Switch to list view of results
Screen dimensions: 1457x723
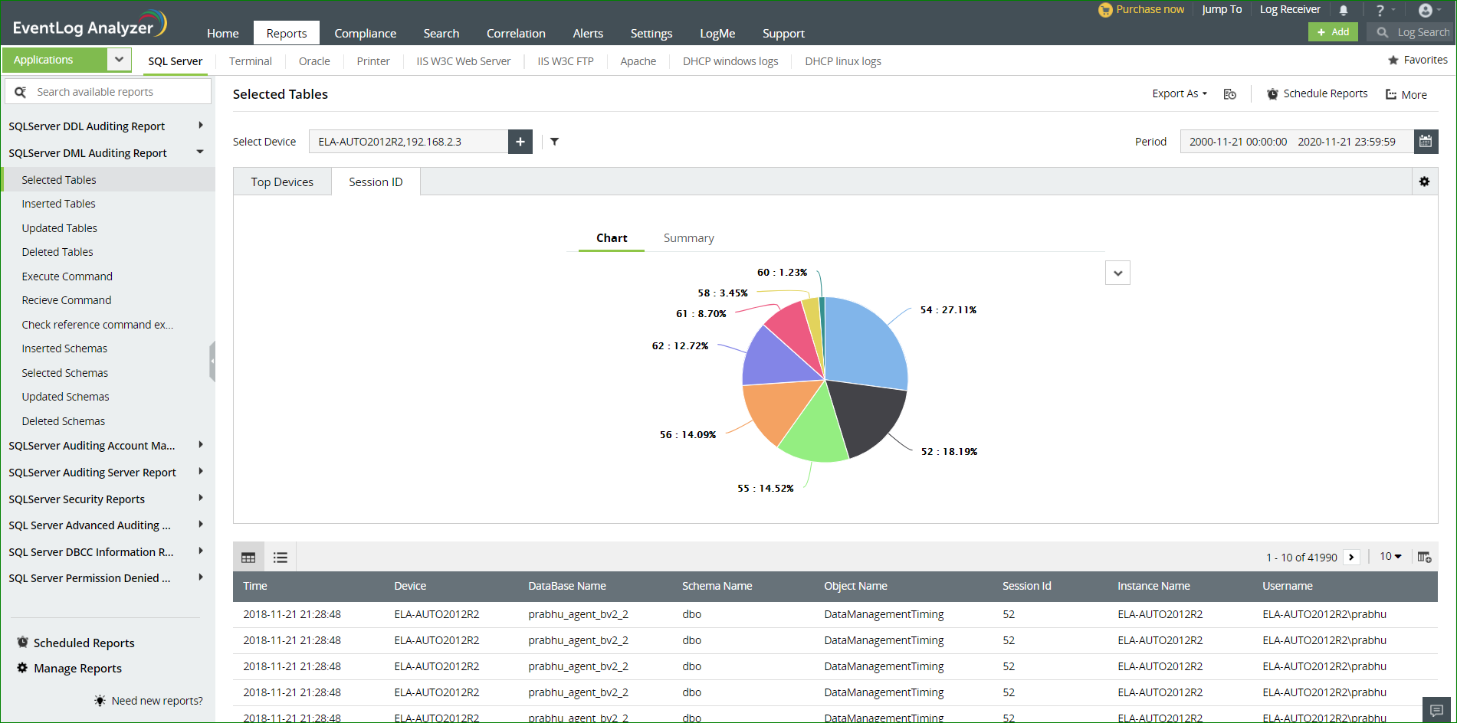(x=281, y=558)
